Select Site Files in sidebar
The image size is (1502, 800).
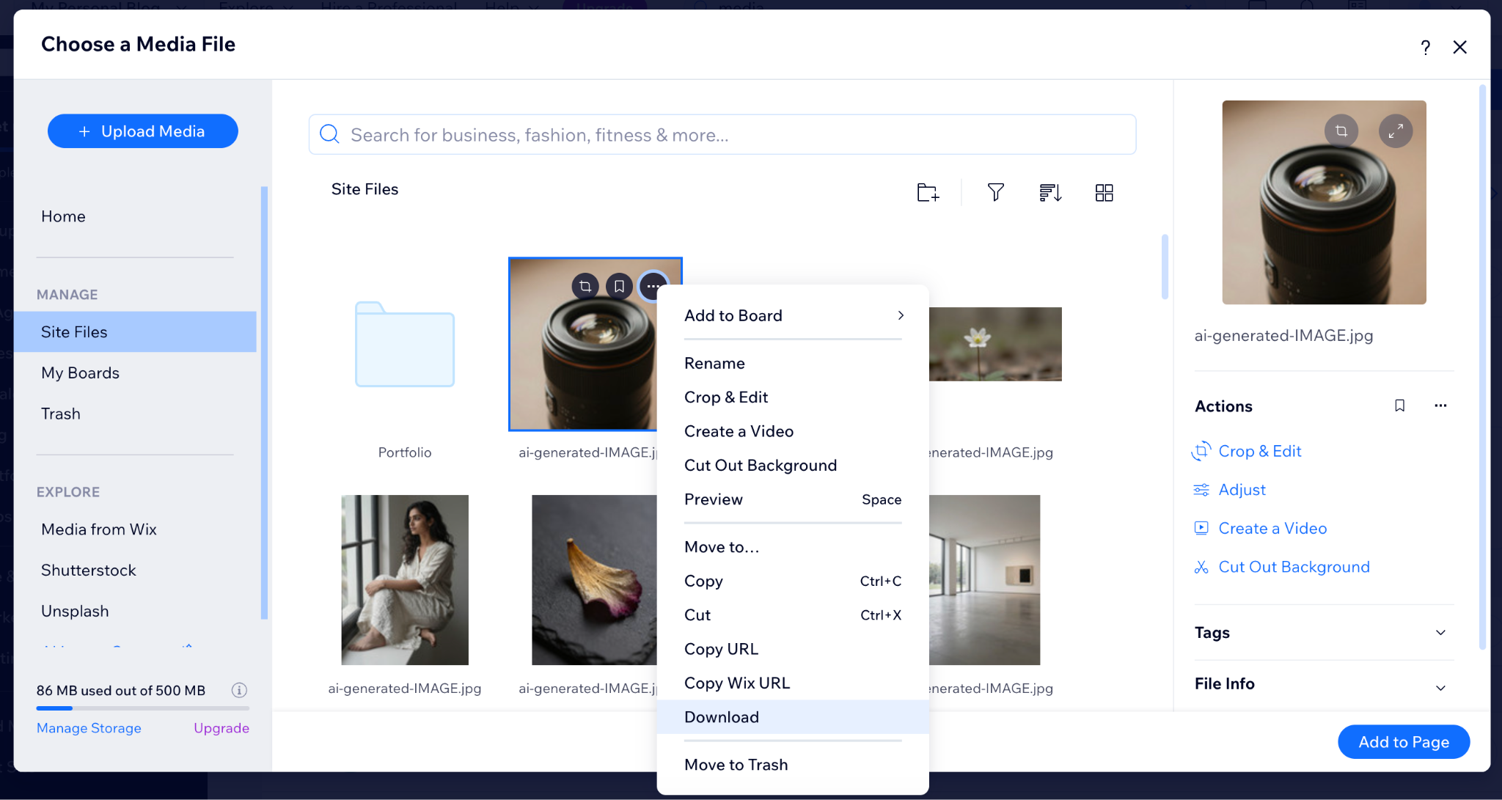click(135, 331)
